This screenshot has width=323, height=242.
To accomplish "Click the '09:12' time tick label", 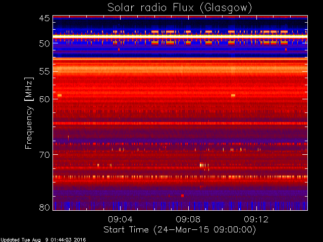I will tap(256, 219).
